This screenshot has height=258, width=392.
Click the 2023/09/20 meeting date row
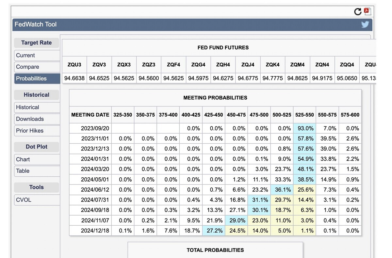click(x=215, y=128)
